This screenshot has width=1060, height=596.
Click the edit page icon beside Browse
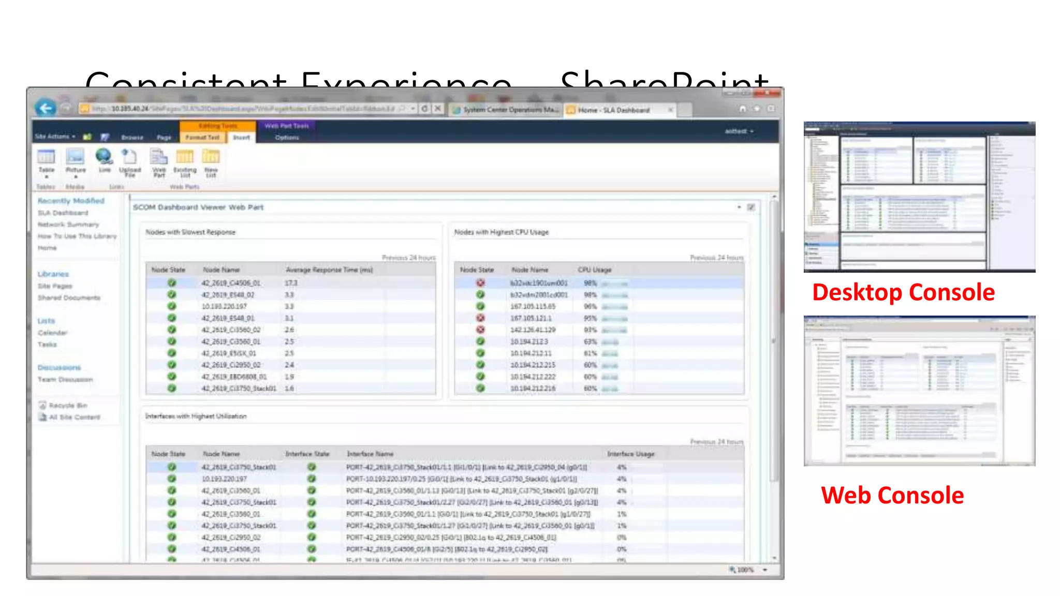tap(105, 137)
